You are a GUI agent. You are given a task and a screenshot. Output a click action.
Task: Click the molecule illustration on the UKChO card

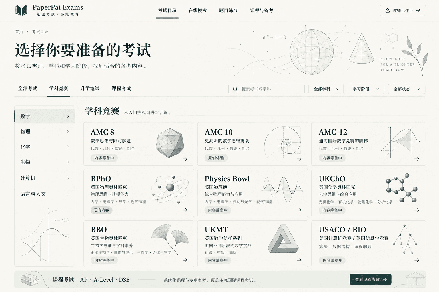click(402, 188)
